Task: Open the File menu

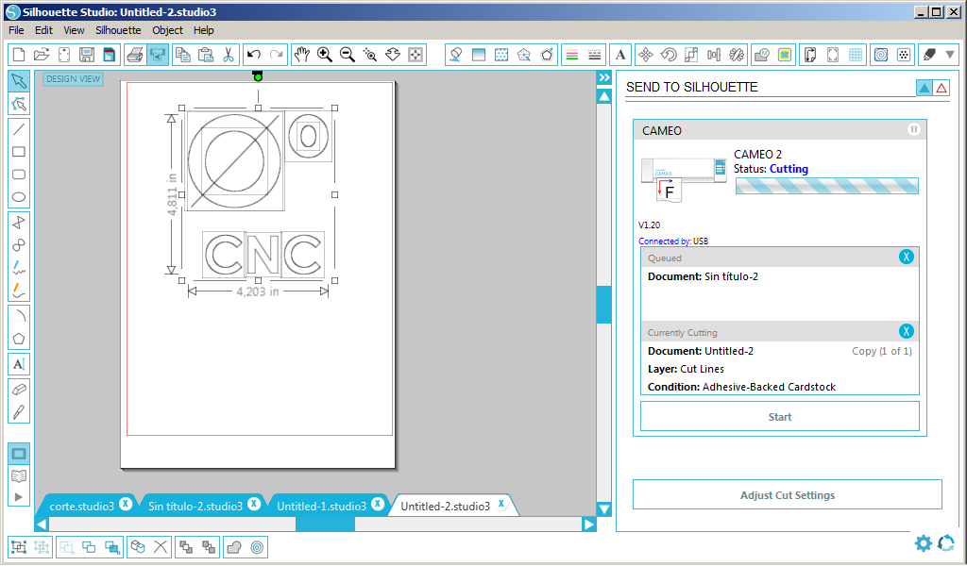Action: 16,30
